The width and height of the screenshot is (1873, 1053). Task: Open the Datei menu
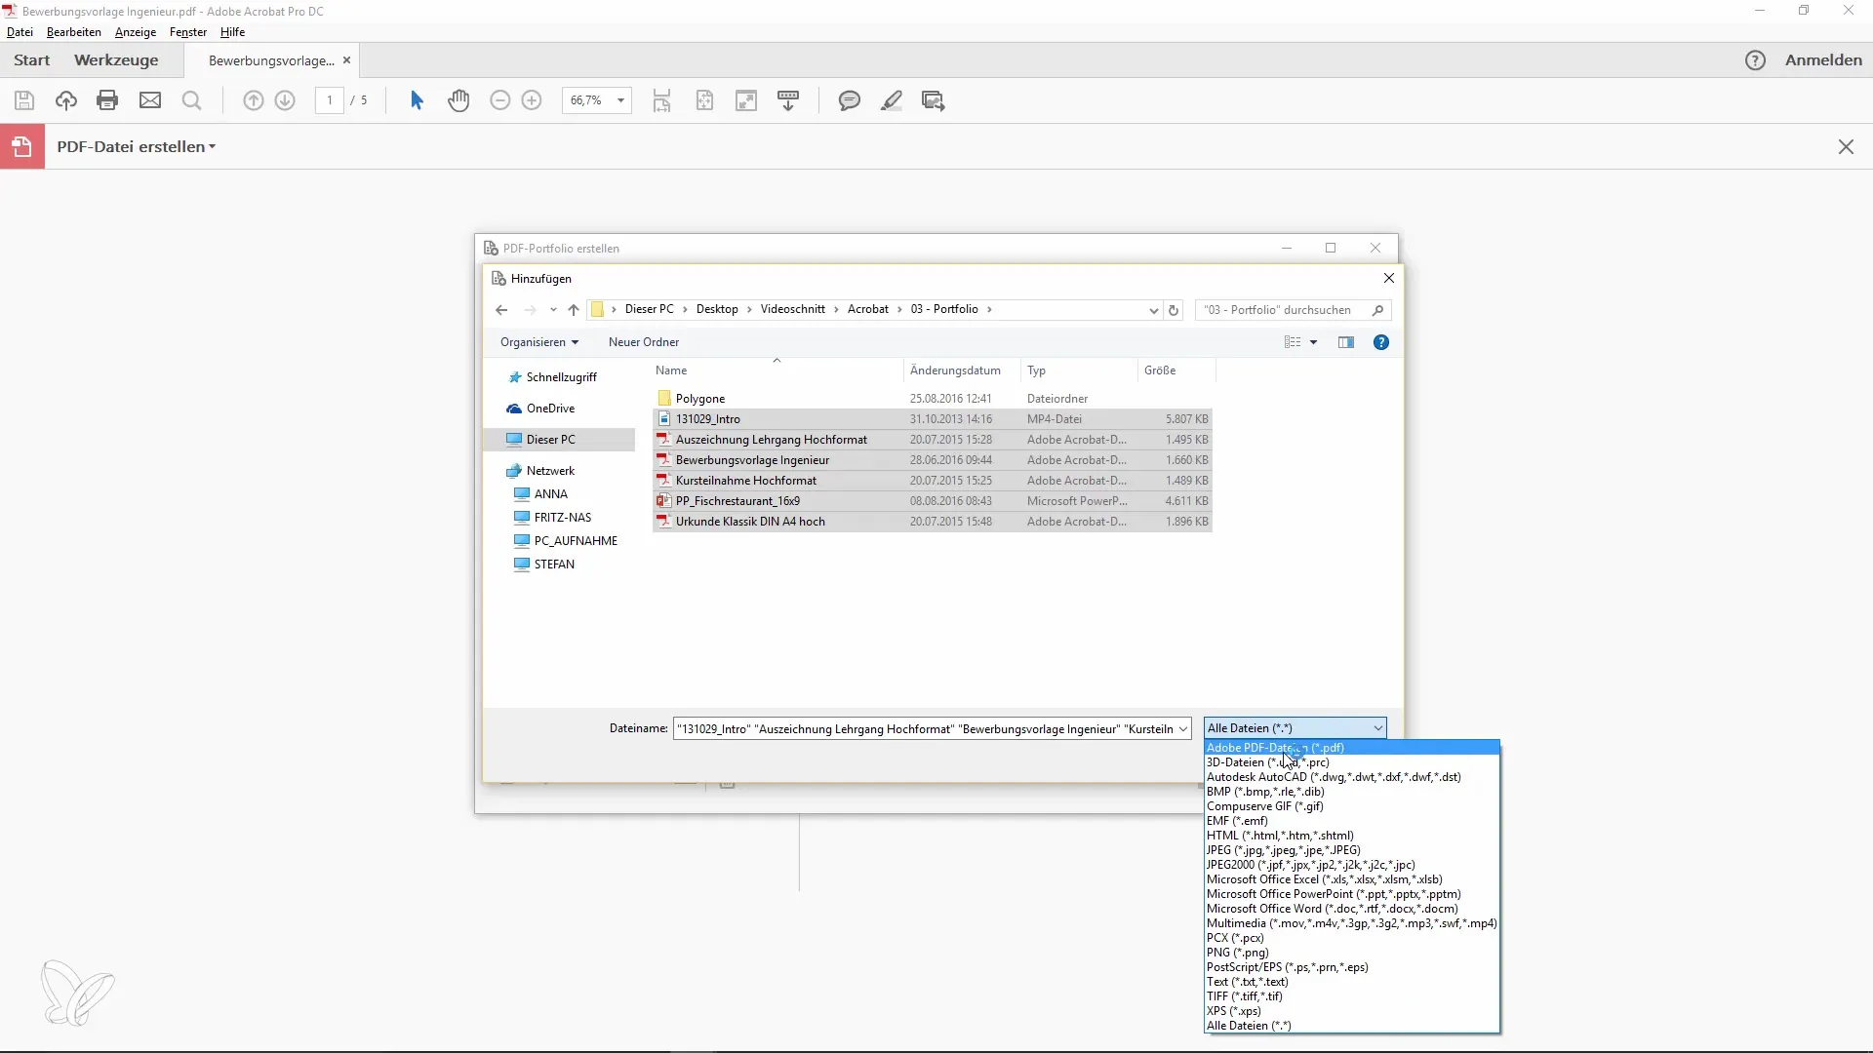tap(20, 32)
